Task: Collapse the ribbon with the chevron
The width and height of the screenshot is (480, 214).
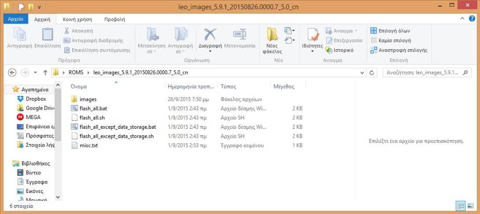Action: tap(464, 19)
